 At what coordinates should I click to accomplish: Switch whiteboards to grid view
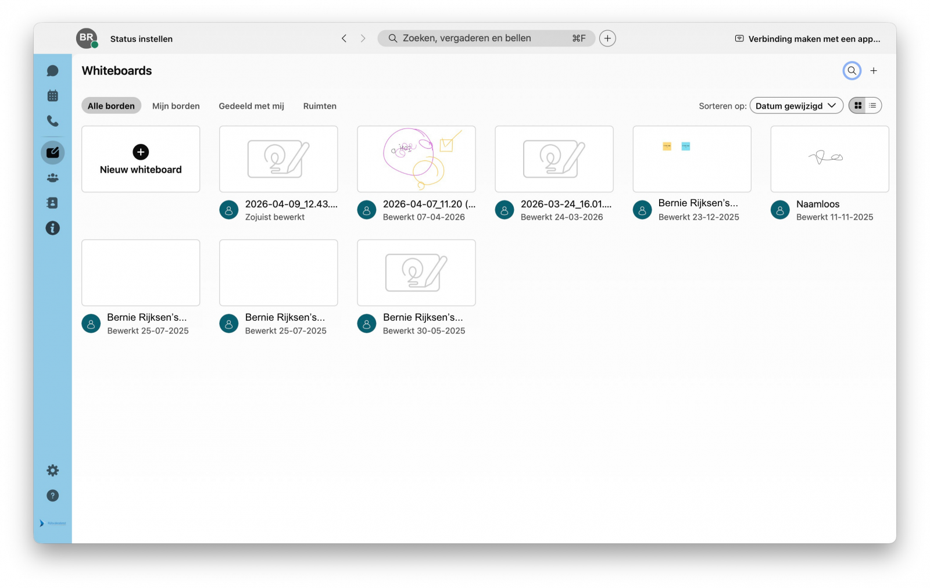coord(859,105)
